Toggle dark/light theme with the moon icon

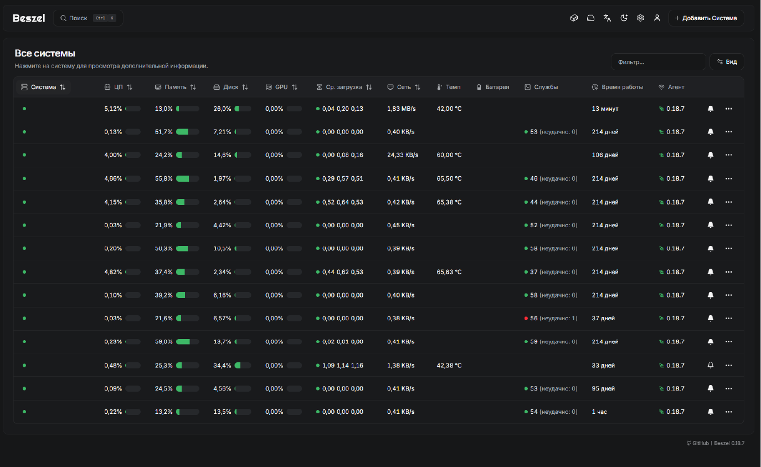(624, 18)
